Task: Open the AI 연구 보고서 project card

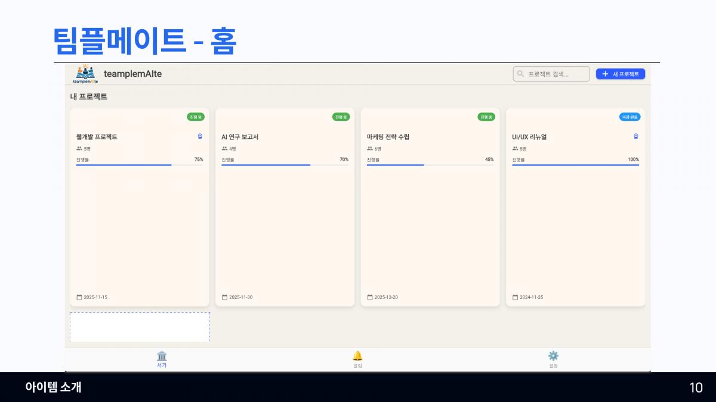Action: click(285, 226)
